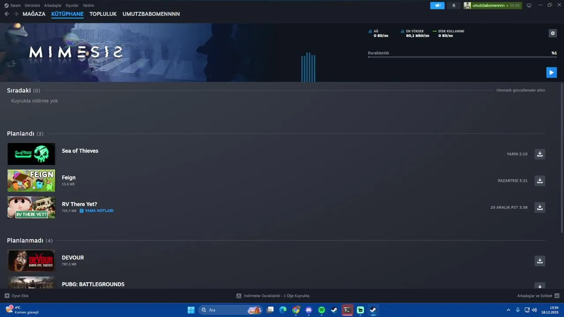The height and width of the screenshot is (317, 564).
Task: Open the weather widget on taskbar
Action: [22, 310]
